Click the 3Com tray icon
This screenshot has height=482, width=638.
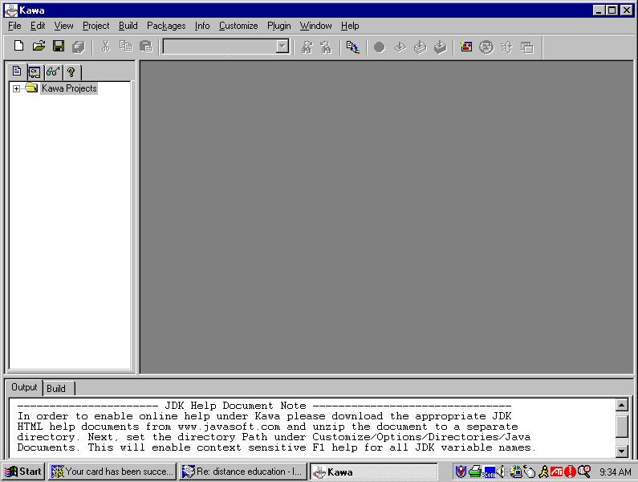tap(489, 472)
